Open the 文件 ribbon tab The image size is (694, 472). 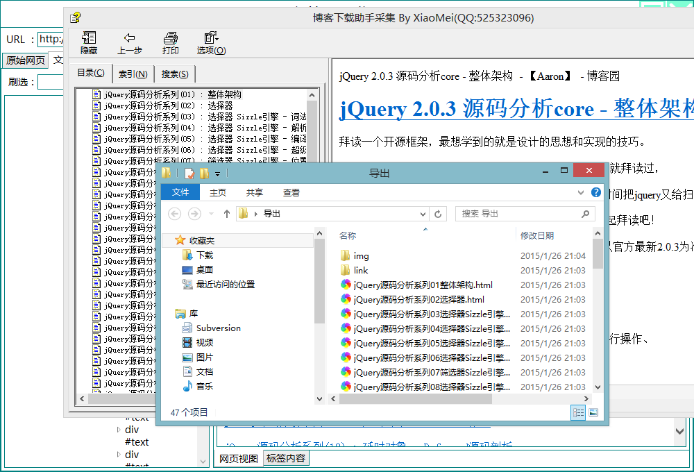tap(180, 192)
